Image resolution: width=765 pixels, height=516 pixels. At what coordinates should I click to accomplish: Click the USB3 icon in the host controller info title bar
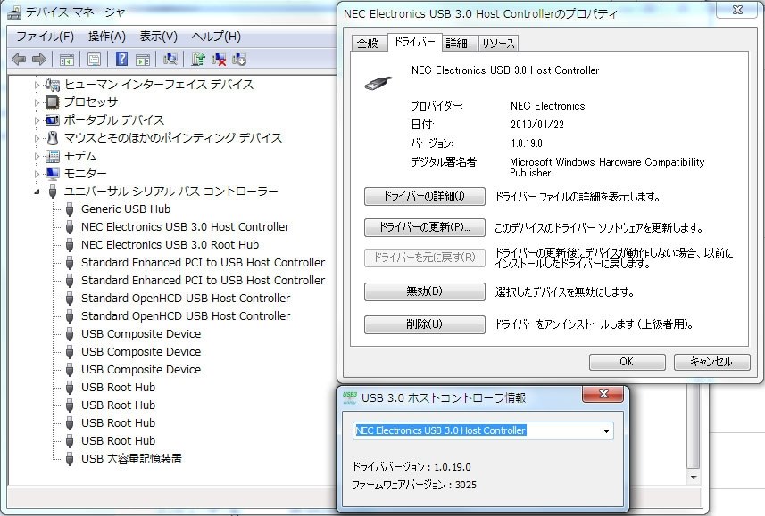(x=349, y=397)
